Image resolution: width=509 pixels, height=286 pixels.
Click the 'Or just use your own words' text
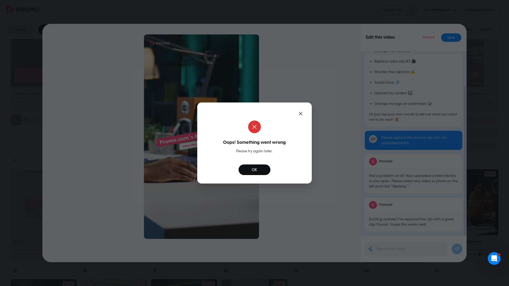point(413,117)
